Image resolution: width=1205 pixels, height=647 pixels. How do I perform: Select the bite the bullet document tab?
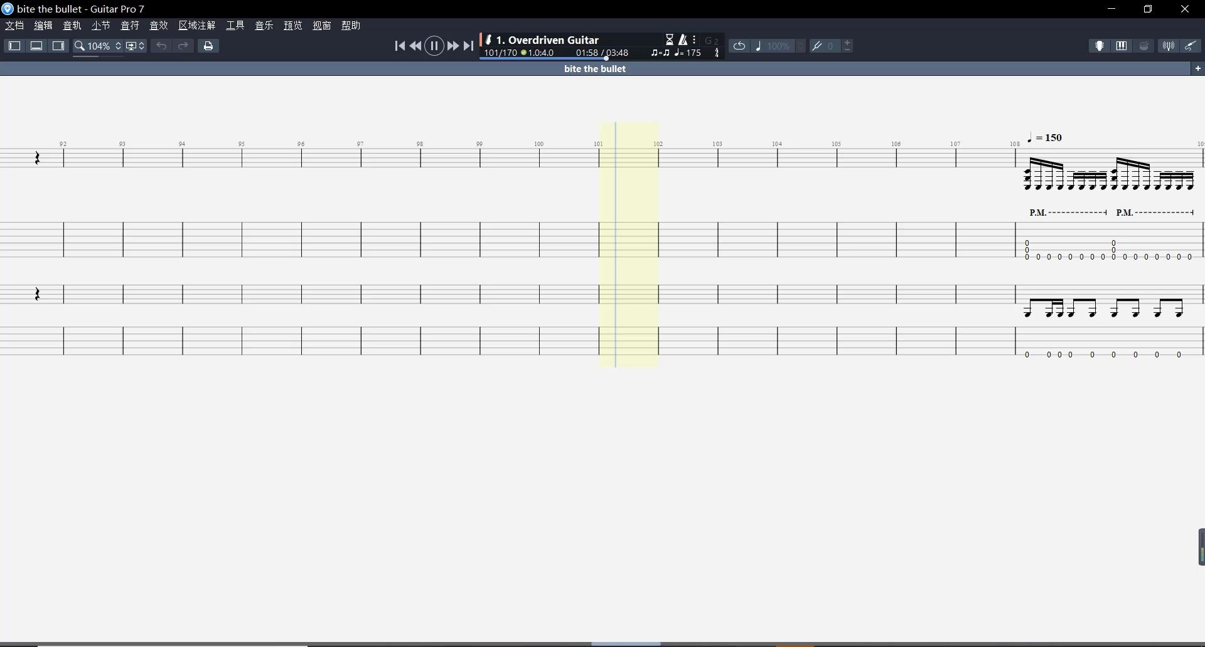595,69
